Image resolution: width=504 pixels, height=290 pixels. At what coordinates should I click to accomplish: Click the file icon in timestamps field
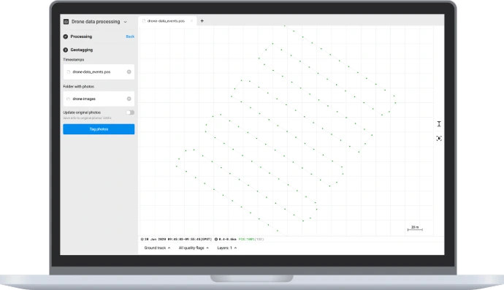coord(68,72)
